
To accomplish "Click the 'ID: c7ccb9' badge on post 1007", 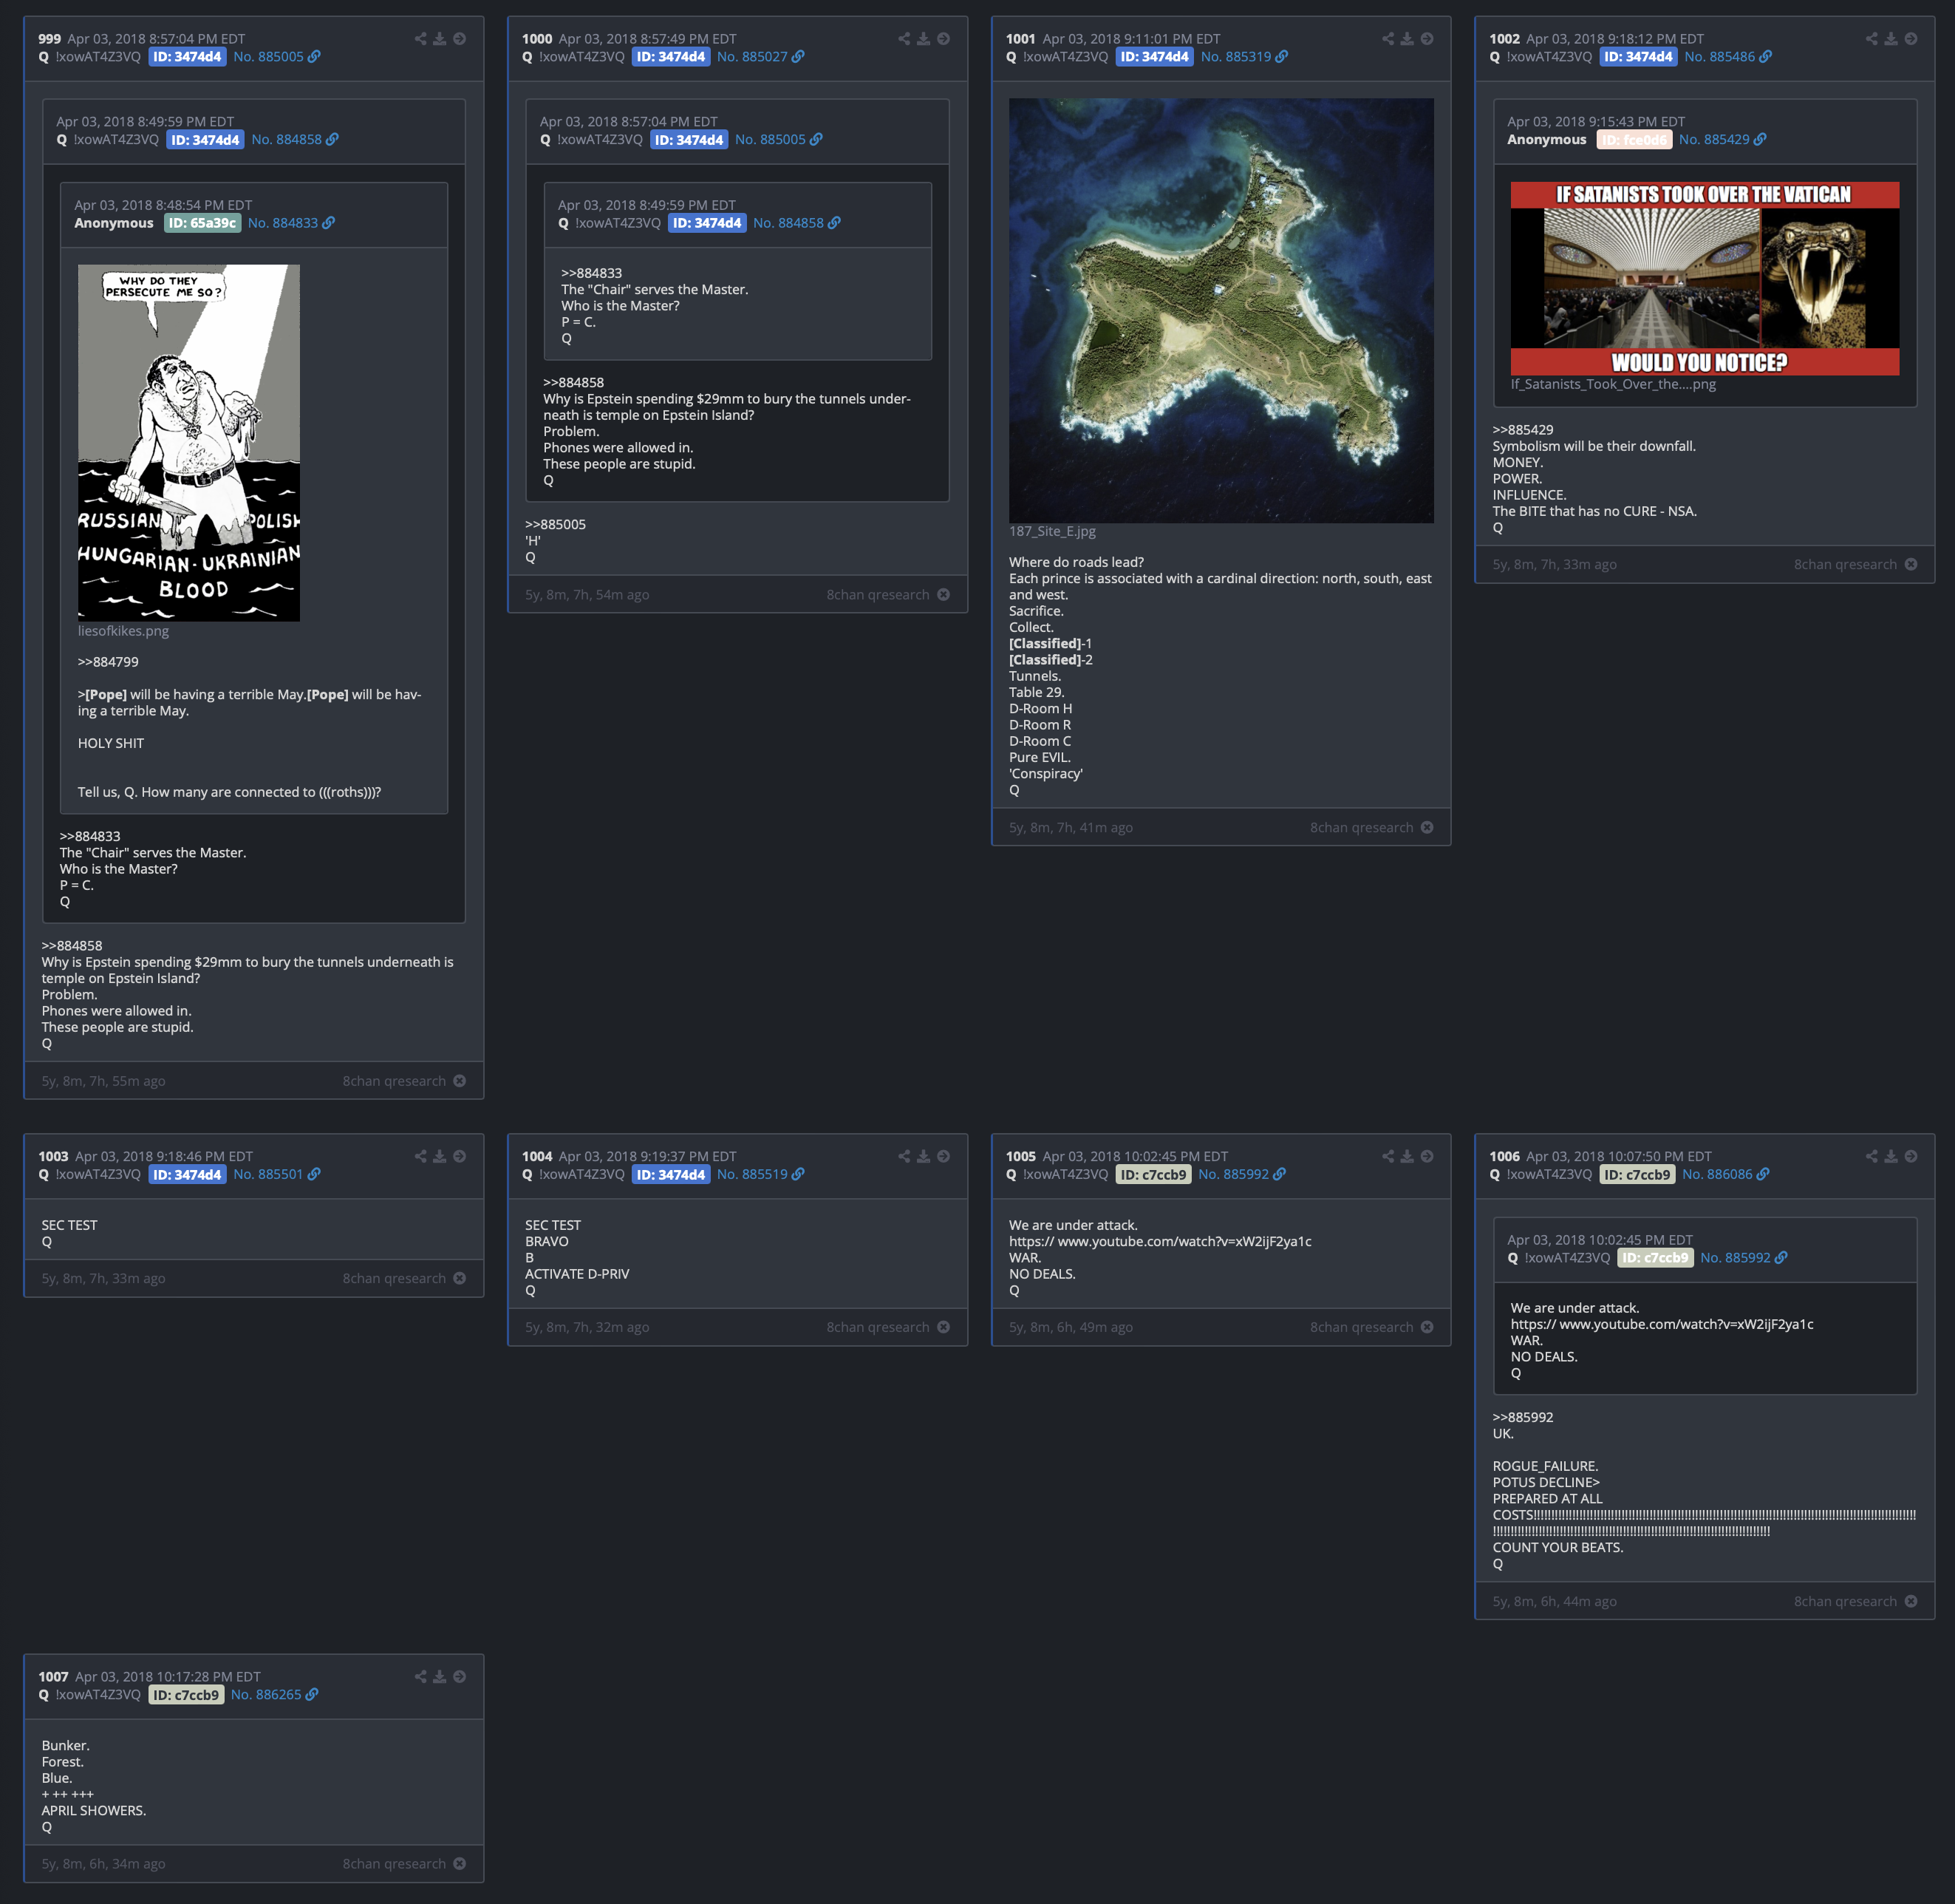I will [186, 1695].
